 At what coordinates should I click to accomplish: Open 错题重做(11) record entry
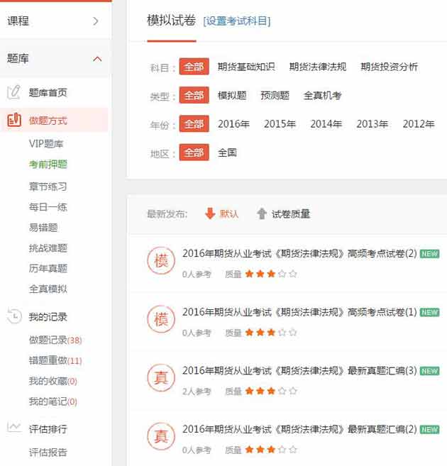tap(55, 360)
